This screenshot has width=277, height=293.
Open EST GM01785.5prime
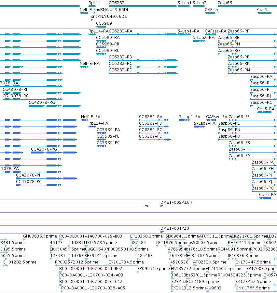(253, 288)
